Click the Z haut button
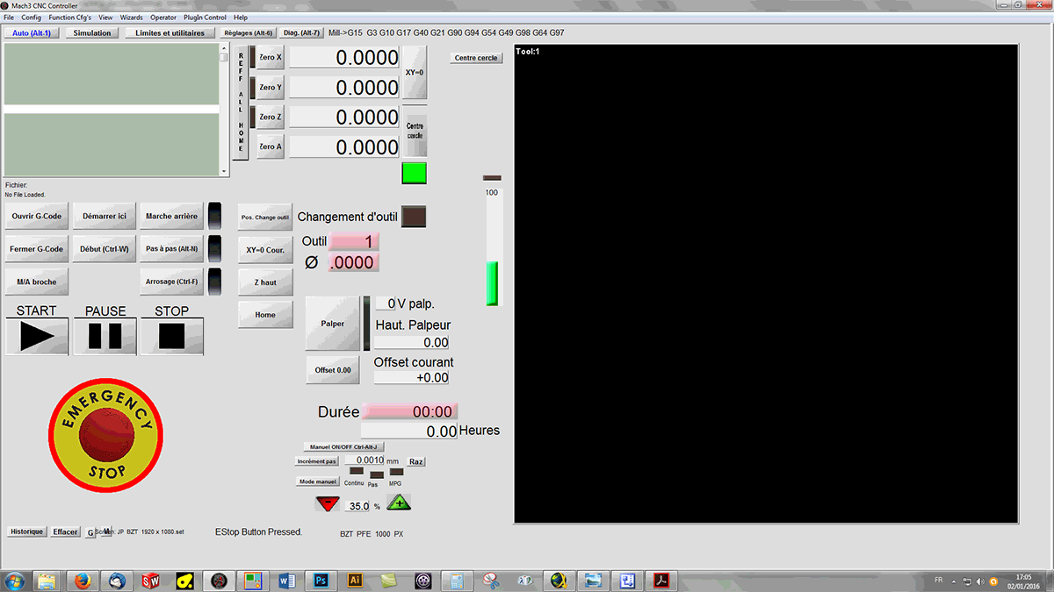 (265, 282)
